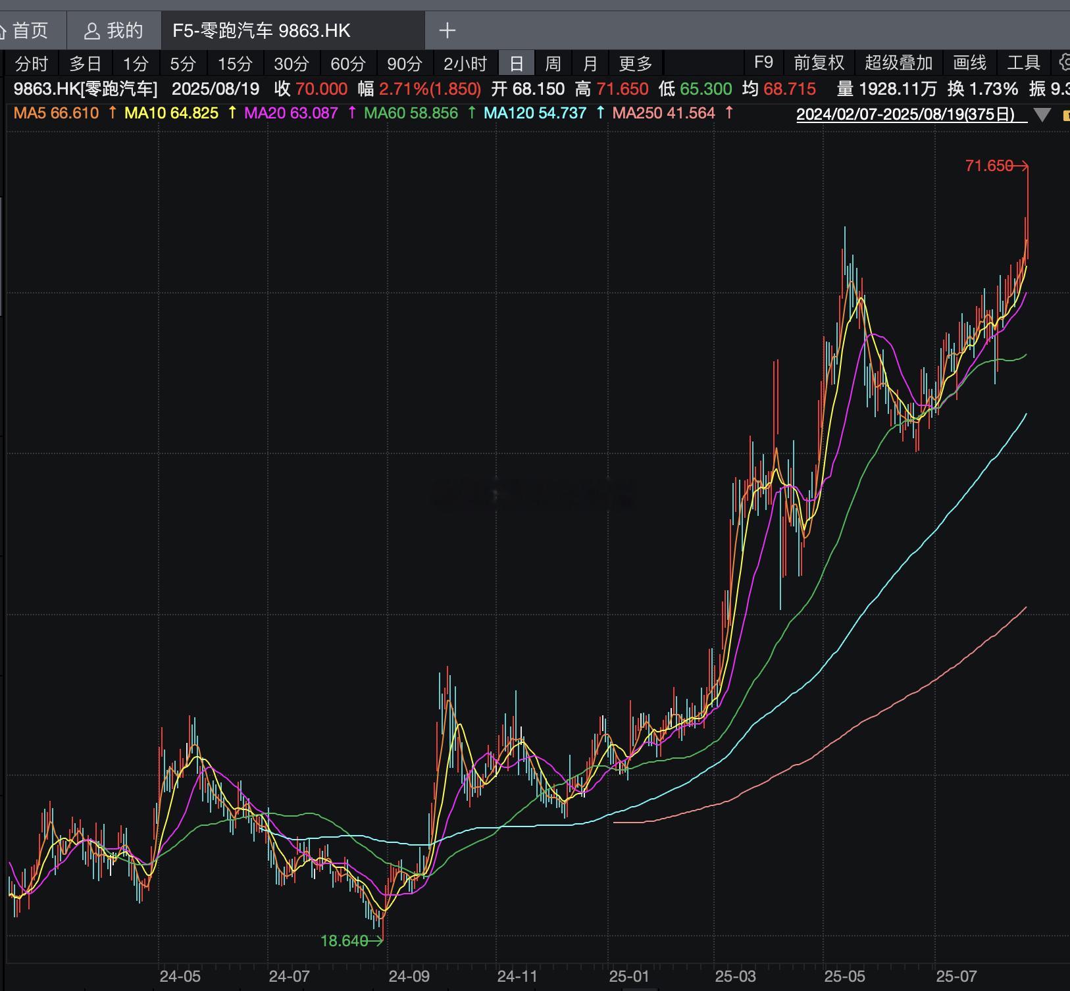1070x991 pixels.
Task: Switch to the 60分 chart period
Action: [x=348, y=64]
